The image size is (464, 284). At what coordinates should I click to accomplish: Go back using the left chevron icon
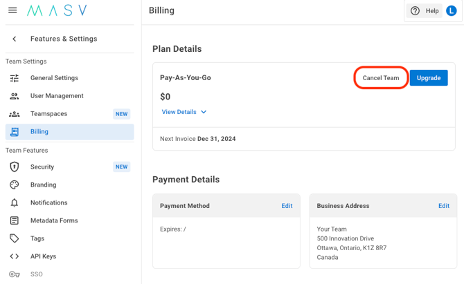click(15, 39)
